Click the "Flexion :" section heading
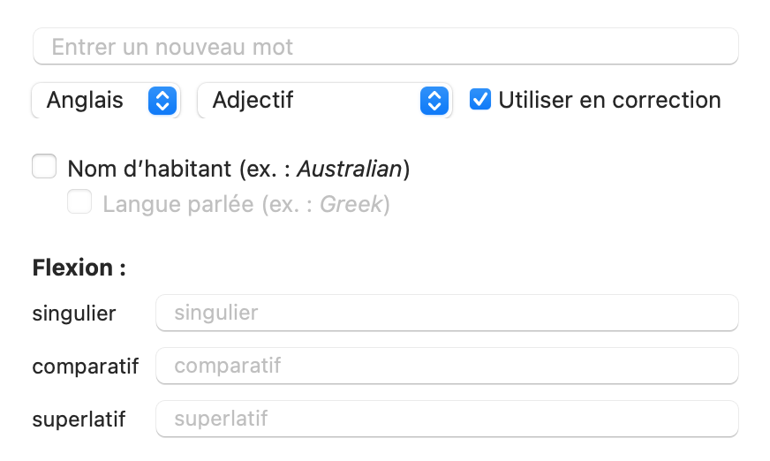The width and height of the screenshot is (770, 461). click(x=79, y=268)
